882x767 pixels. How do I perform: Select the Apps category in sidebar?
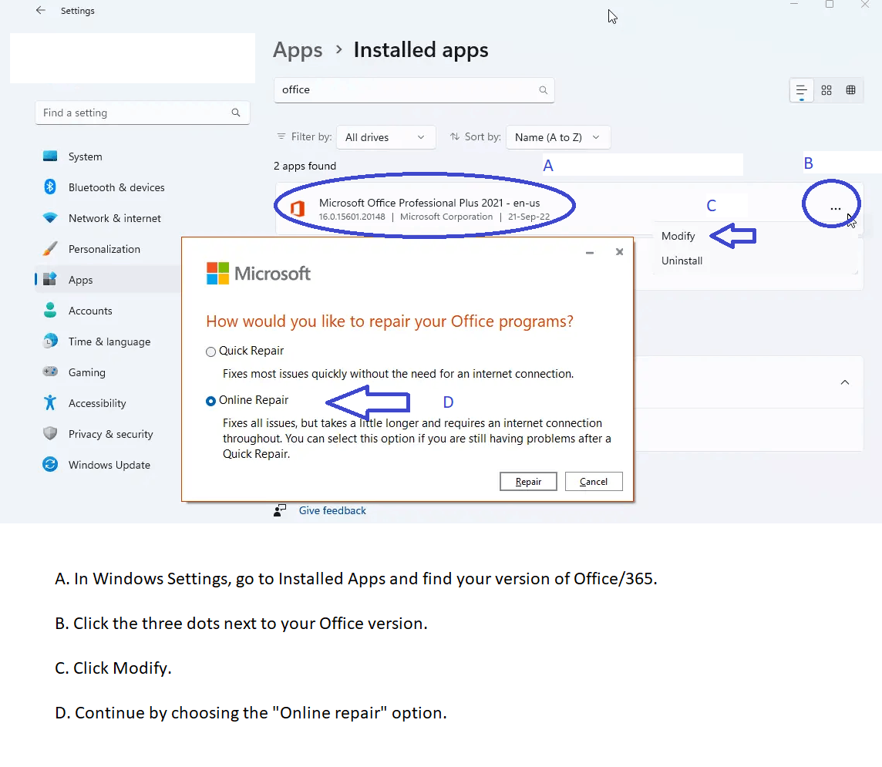pos(108,280)
